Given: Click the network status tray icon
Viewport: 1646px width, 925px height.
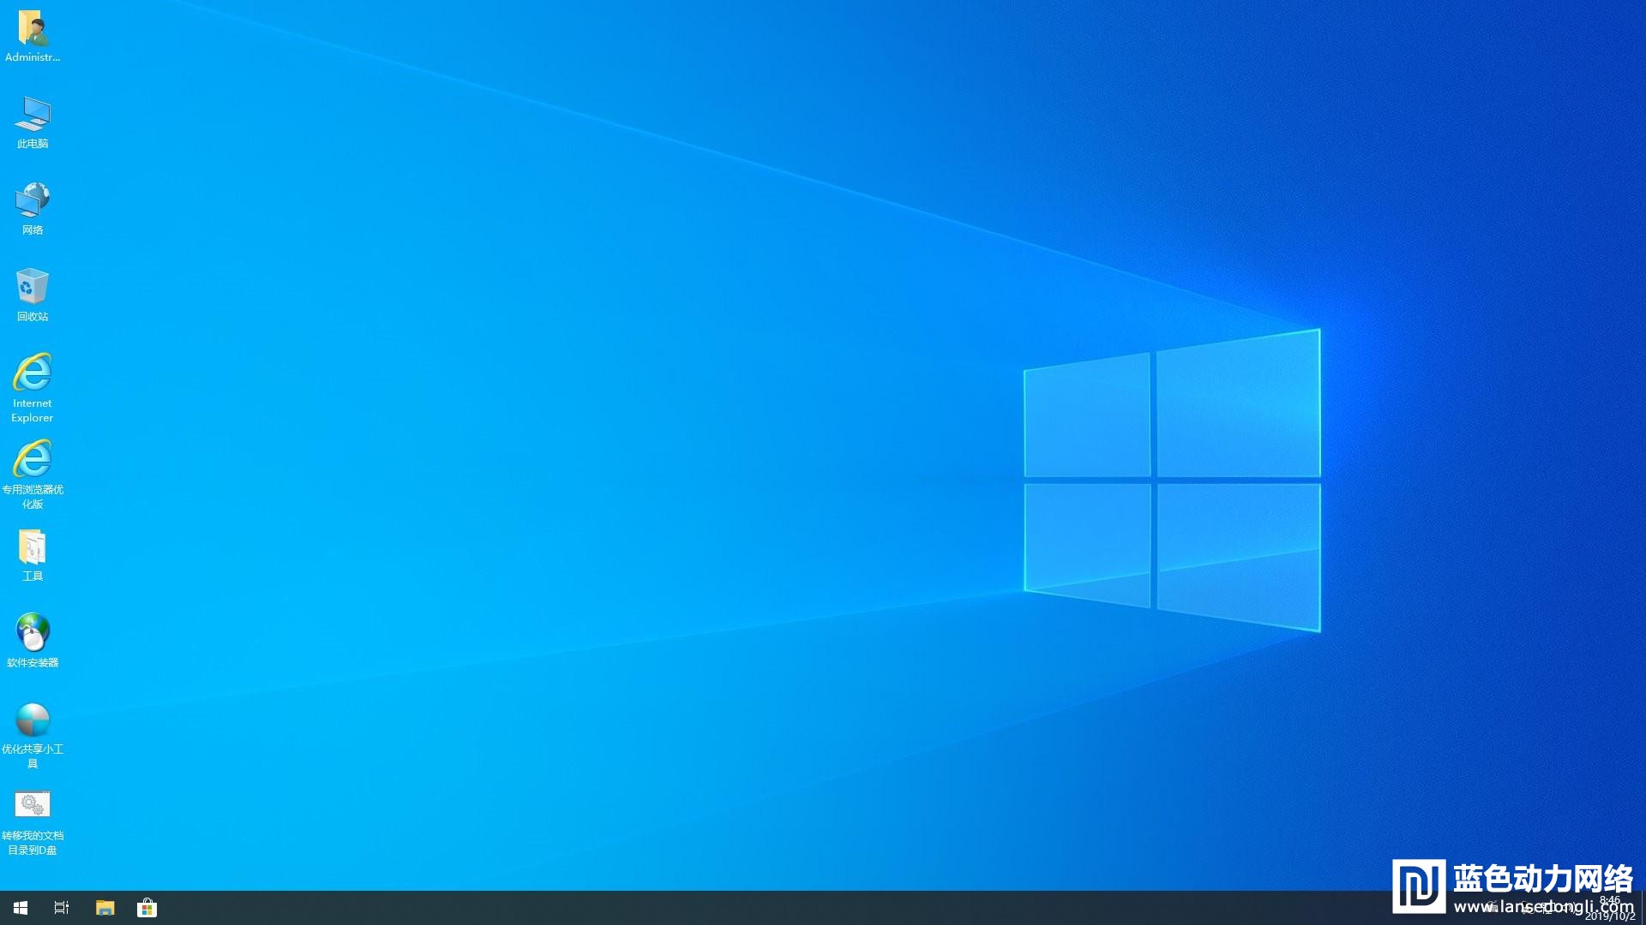Looking at the screenshot, I should (1547, 908).
